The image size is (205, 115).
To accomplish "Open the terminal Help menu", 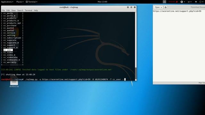I will 36,11.
